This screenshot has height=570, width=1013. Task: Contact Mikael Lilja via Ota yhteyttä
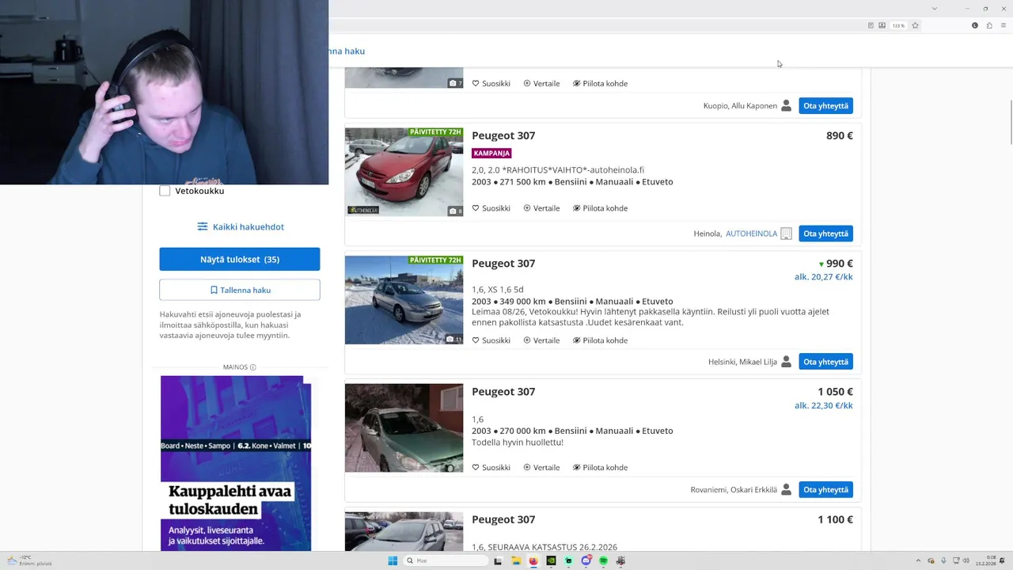coord(825,362)
